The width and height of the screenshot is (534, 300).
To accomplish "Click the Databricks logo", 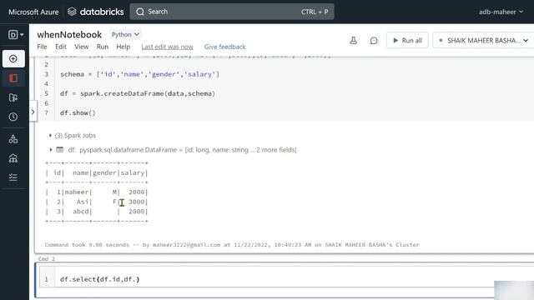I will 96,12.
